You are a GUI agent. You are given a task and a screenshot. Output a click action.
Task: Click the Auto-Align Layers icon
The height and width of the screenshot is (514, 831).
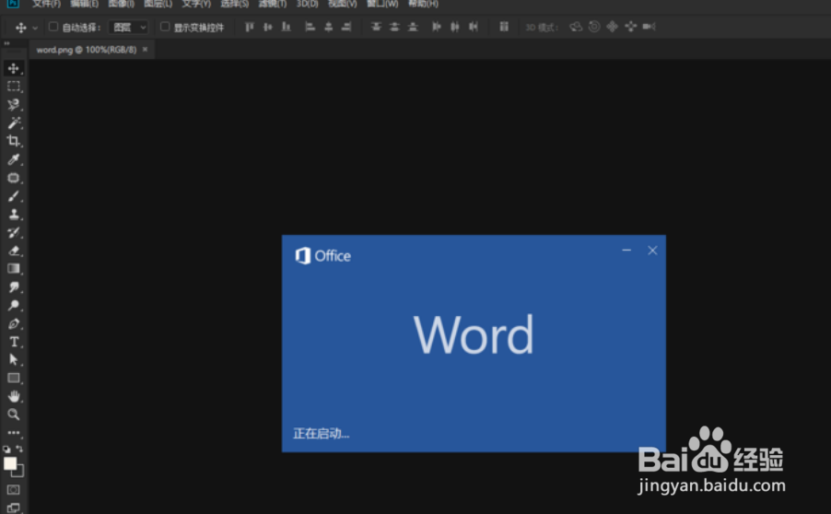pos(504,27)
